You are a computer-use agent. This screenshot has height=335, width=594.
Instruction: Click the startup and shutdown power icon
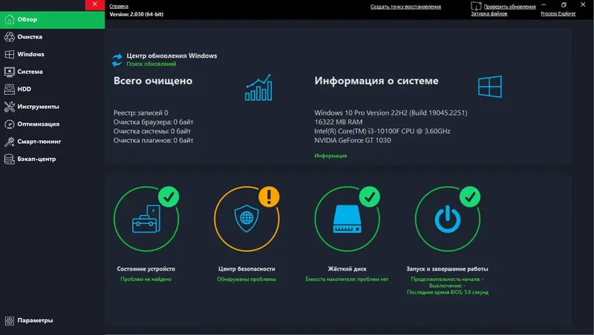(448, 219)
